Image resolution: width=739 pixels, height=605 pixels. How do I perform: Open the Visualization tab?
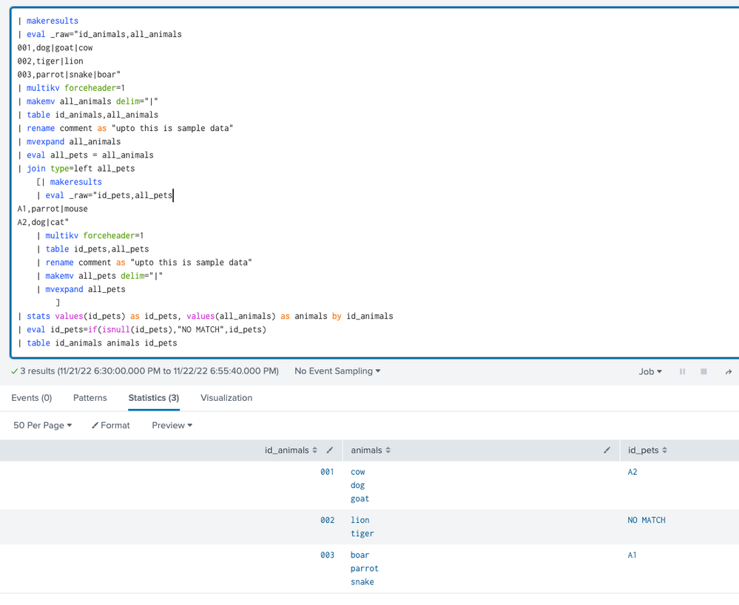[226, 398]
